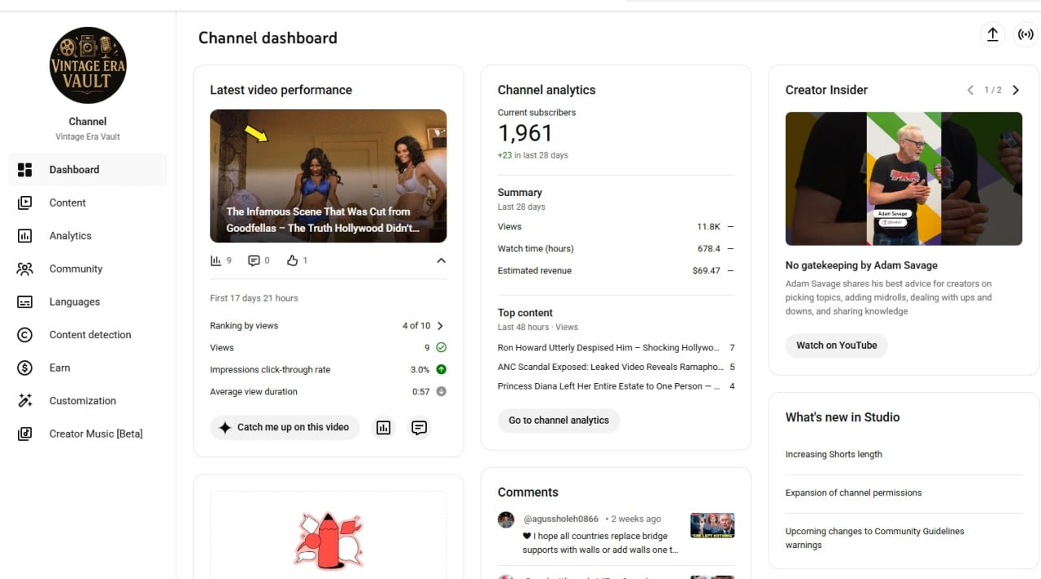Click the comments count icon under thumbnail
The height and width of the screenshot is (579, 1041).
pyautogui.click(x=254, y=260)
